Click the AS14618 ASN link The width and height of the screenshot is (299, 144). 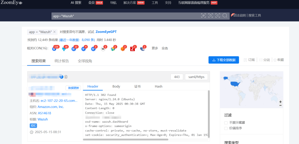click(x=44, y=113)
